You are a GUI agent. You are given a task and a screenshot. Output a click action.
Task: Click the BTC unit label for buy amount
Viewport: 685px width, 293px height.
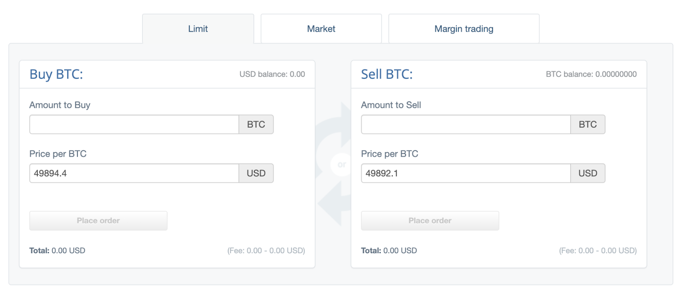tap(256, 124)
